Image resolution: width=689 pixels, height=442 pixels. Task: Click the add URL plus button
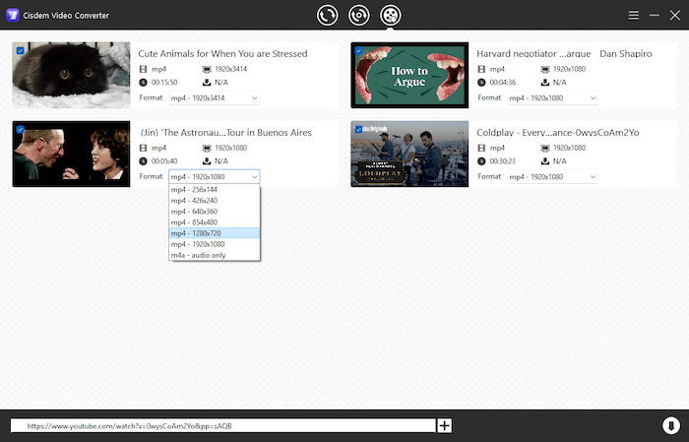[444, 425]
